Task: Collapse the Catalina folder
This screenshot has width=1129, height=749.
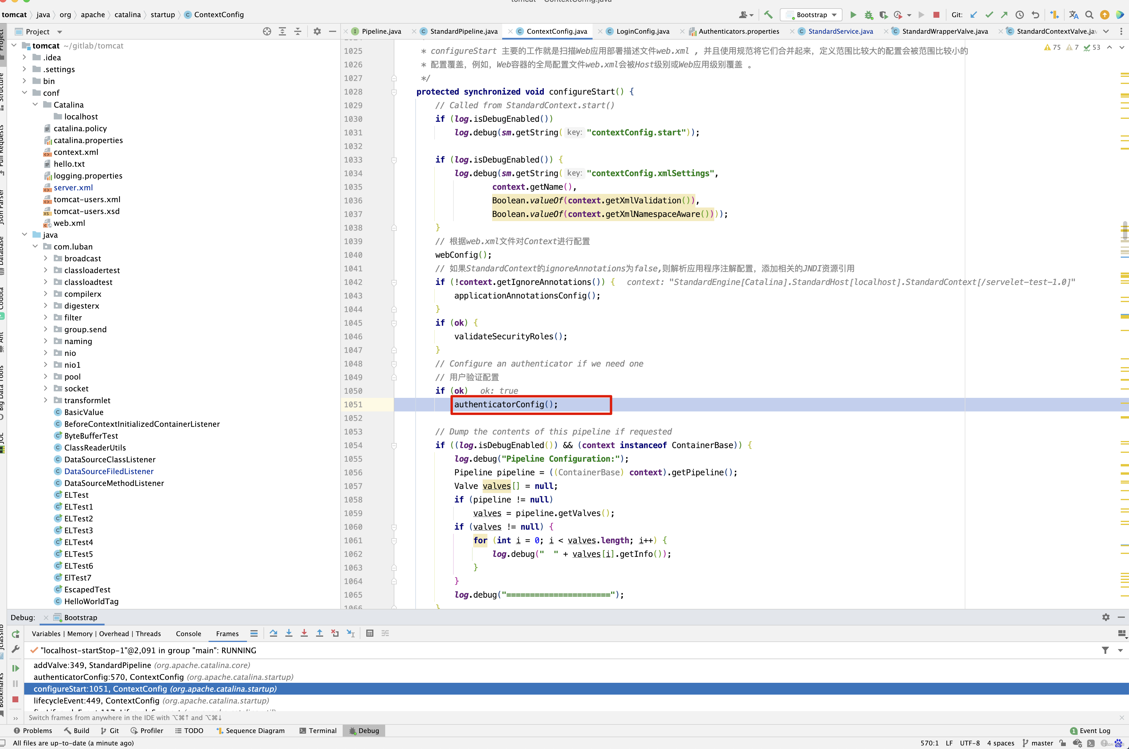Action: tap(35, 104)
